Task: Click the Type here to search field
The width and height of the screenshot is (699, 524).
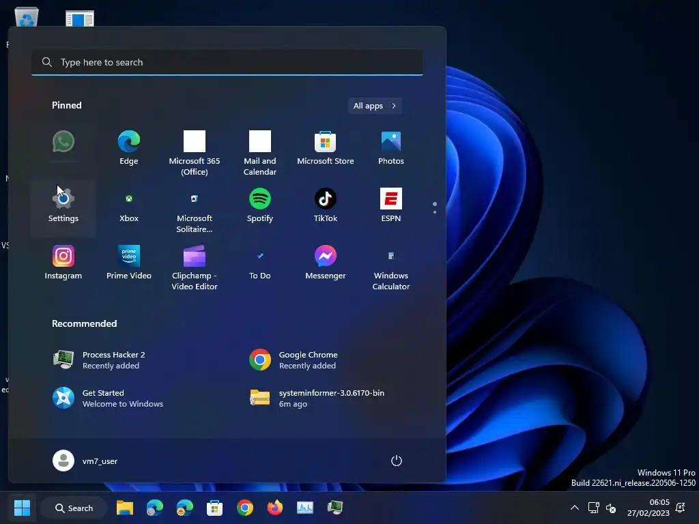Action: 227,62
